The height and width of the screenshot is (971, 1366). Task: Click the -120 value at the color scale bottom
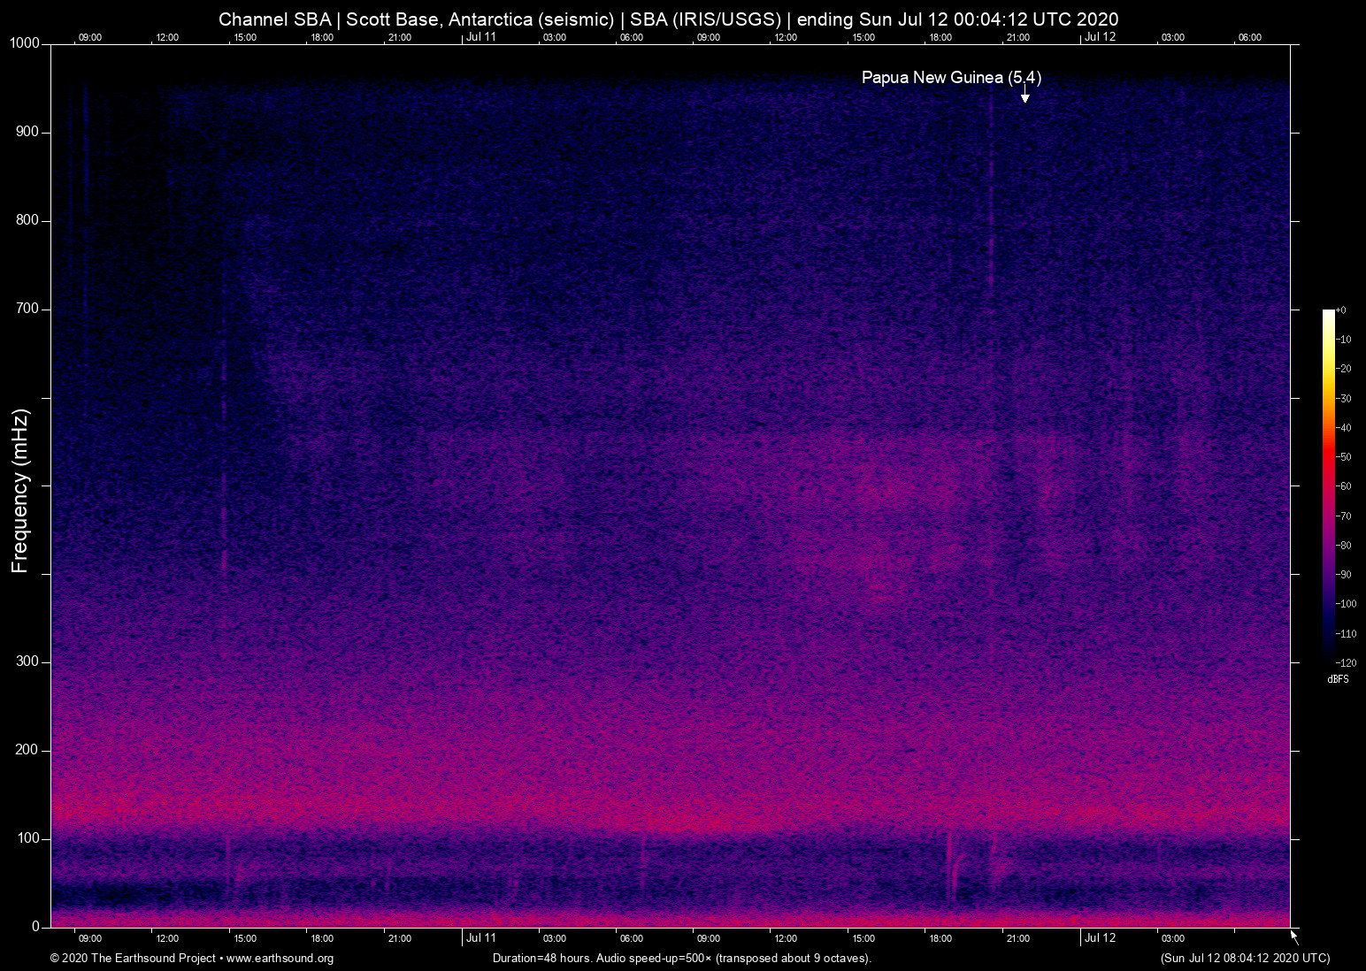click(1346, 662)
